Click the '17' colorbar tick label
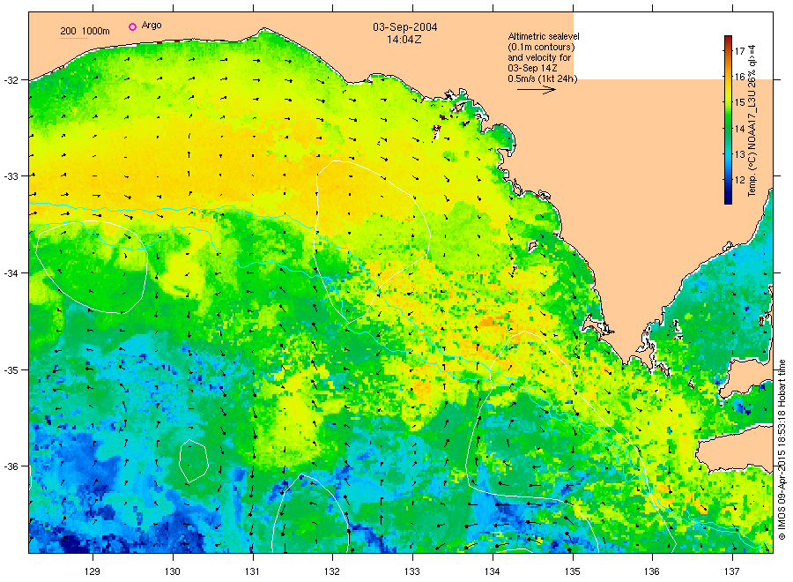Viewport: 793px width, 582px height. tap(739, 50)
